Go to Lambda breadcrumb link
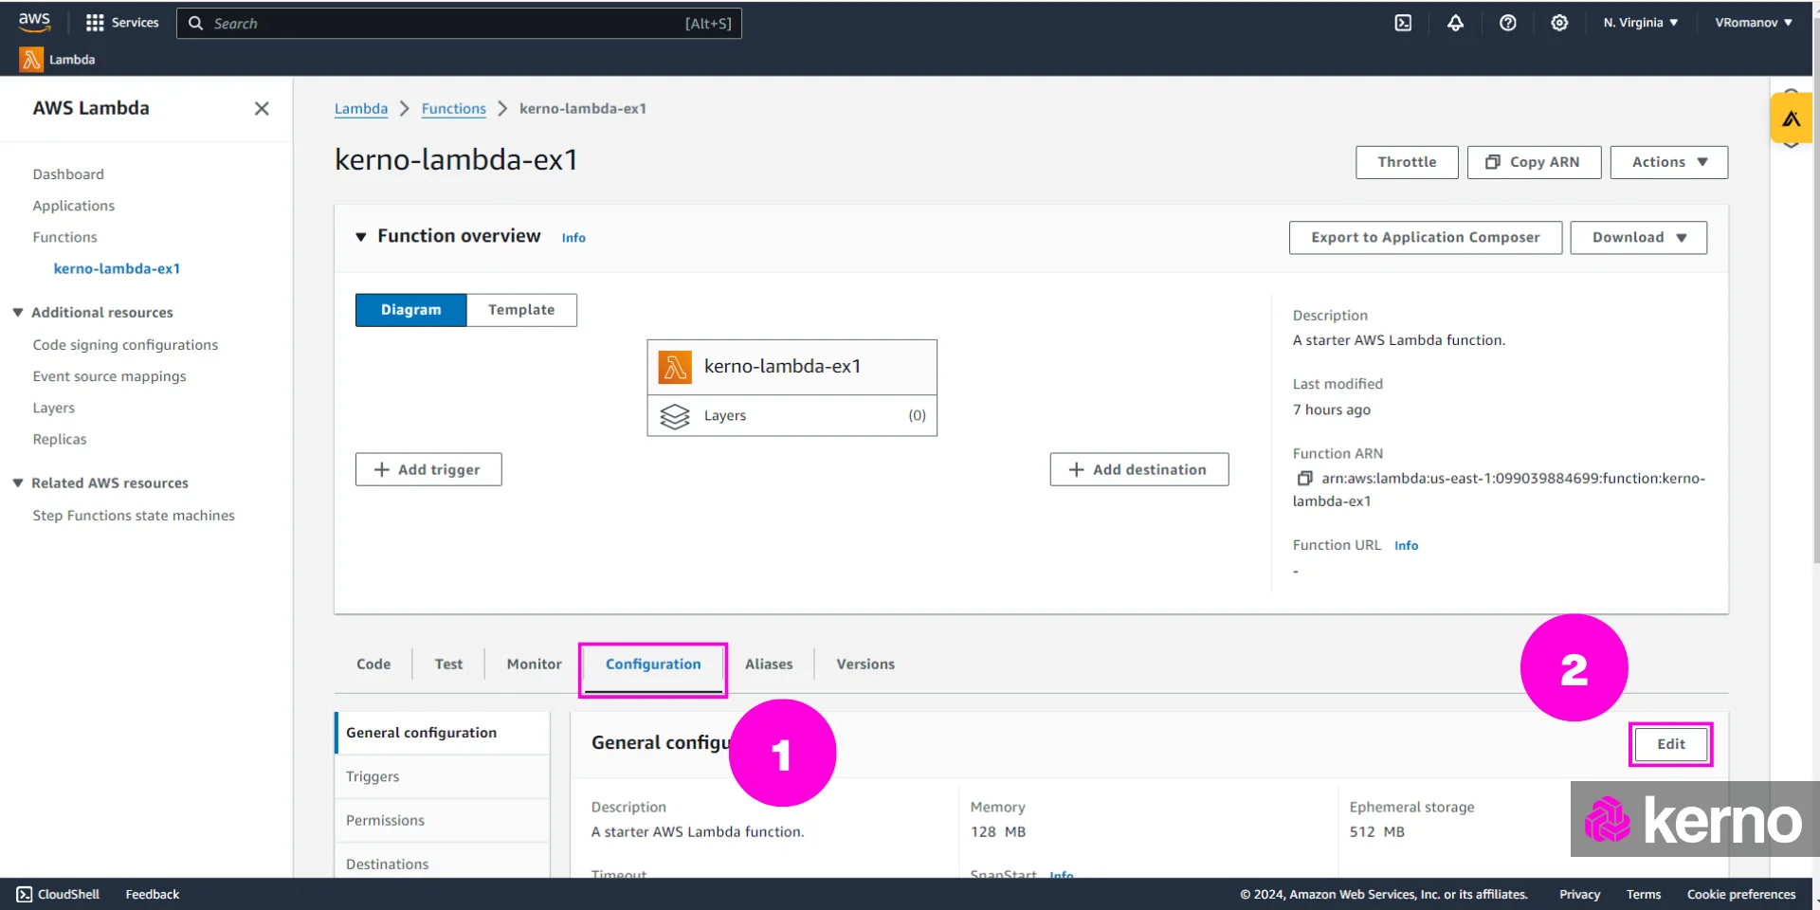This screenshot has width=1820, height=910. (361, 109)
